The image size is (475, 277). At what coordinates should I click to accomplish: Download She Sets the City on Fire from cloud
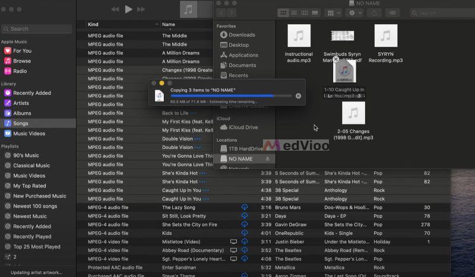(x=245, y=224)
